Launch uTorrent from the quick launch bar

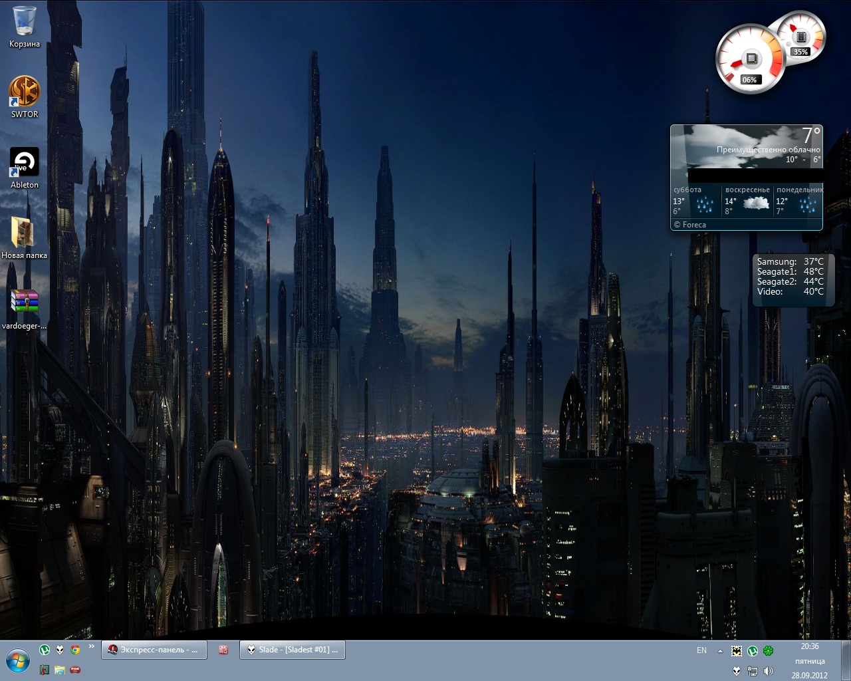[x=45, y=650]
